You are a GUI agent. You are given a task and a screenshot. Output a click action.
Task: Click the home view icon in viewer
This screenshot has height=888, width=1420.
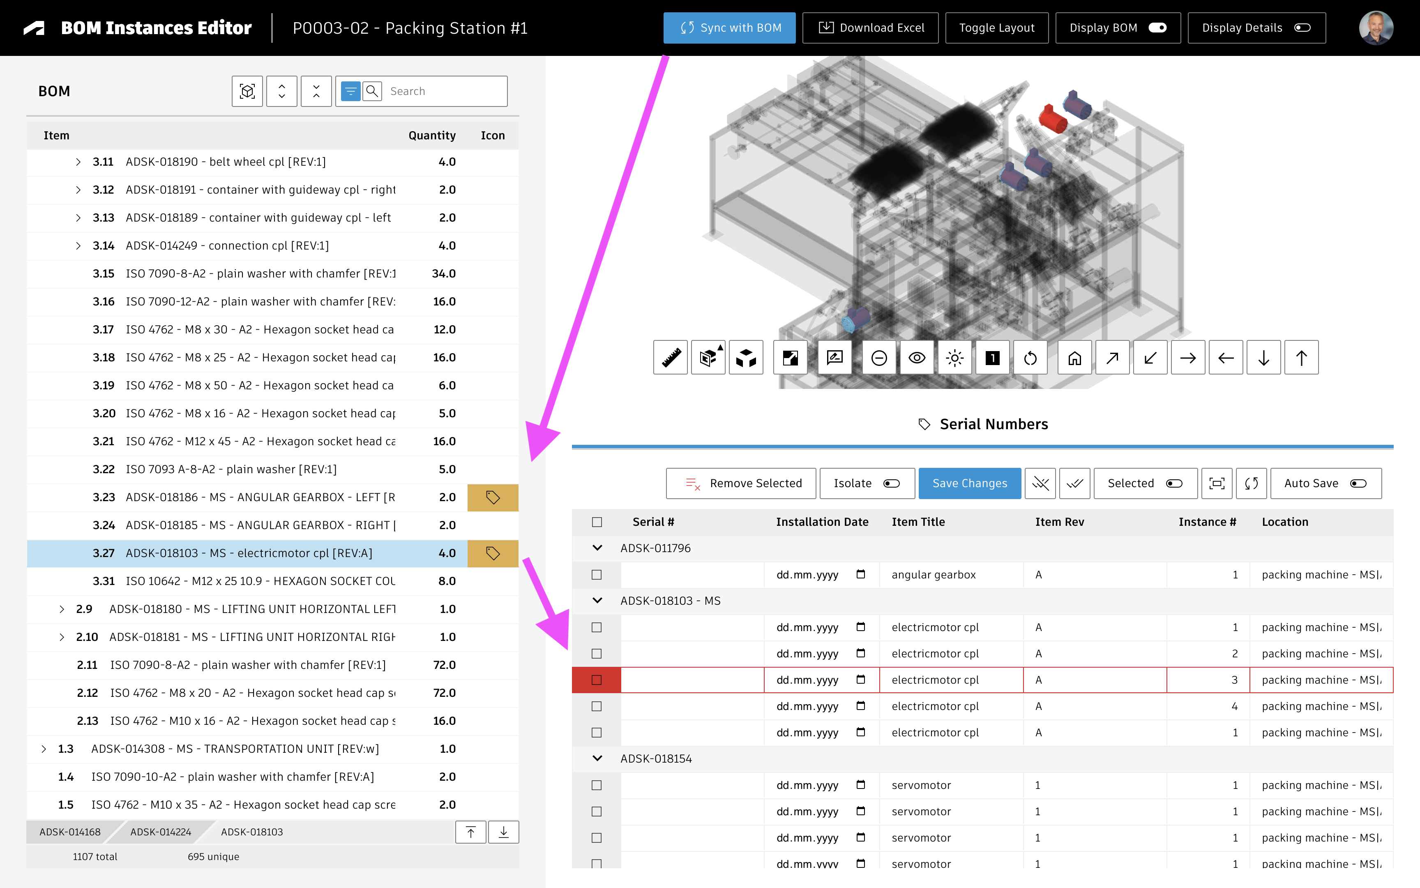coord(1074,357)
